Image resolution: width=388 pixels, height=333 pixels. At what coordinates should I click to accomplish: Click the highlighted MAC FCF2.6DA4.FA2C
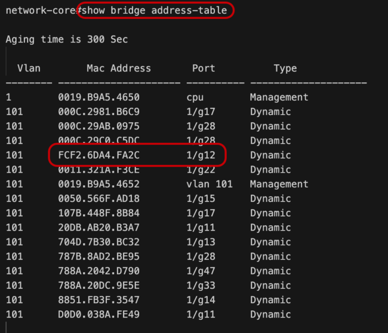(99, 155)
